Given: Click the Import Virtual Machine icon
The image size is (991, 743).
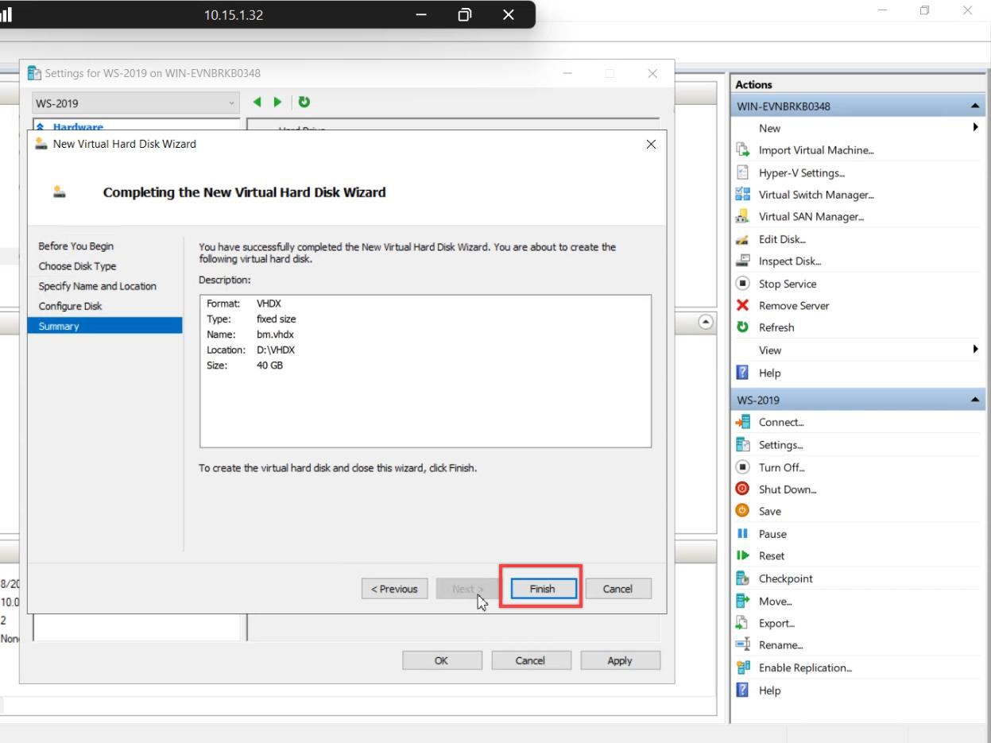Looking at the screenshot, I should [744, 150].
